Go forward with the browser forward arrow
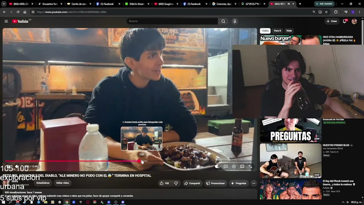 [x=11, y=12]
